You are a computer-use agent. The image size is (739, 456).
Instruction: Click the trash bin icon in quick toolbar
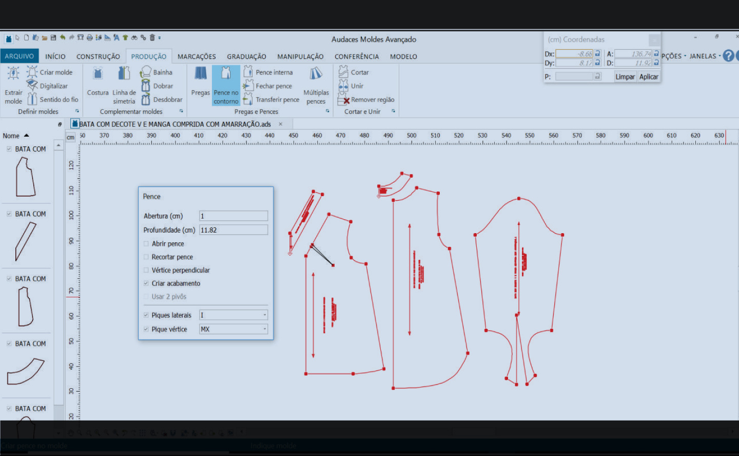[x=152, y=37]
